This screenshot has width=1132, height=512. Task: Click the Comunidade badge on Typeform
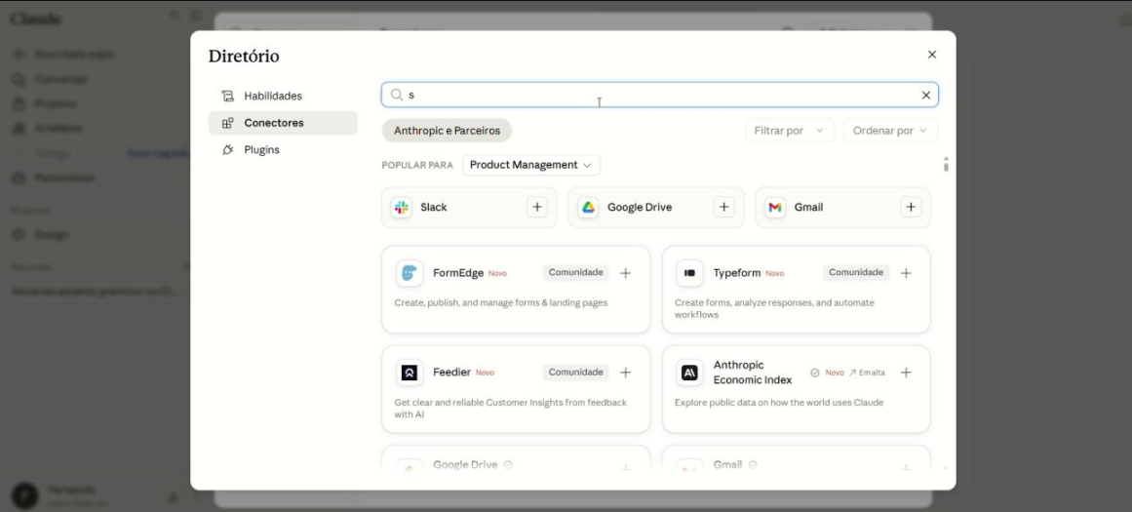point(855,272)
